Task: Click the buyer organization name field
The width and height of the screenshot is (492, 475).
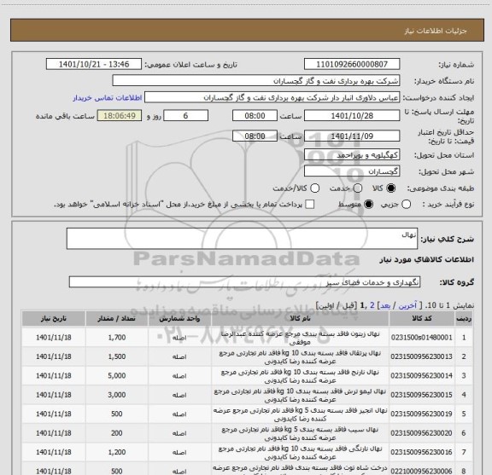Action: tap(256, 81)
